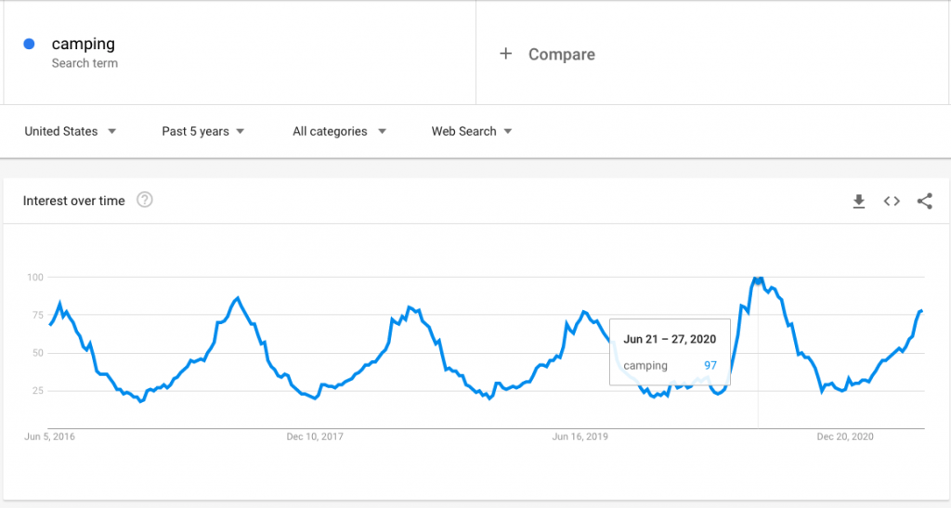Click the Compare text label
Viewport: 951px width, 508px height.
click(x=562, y=55)
